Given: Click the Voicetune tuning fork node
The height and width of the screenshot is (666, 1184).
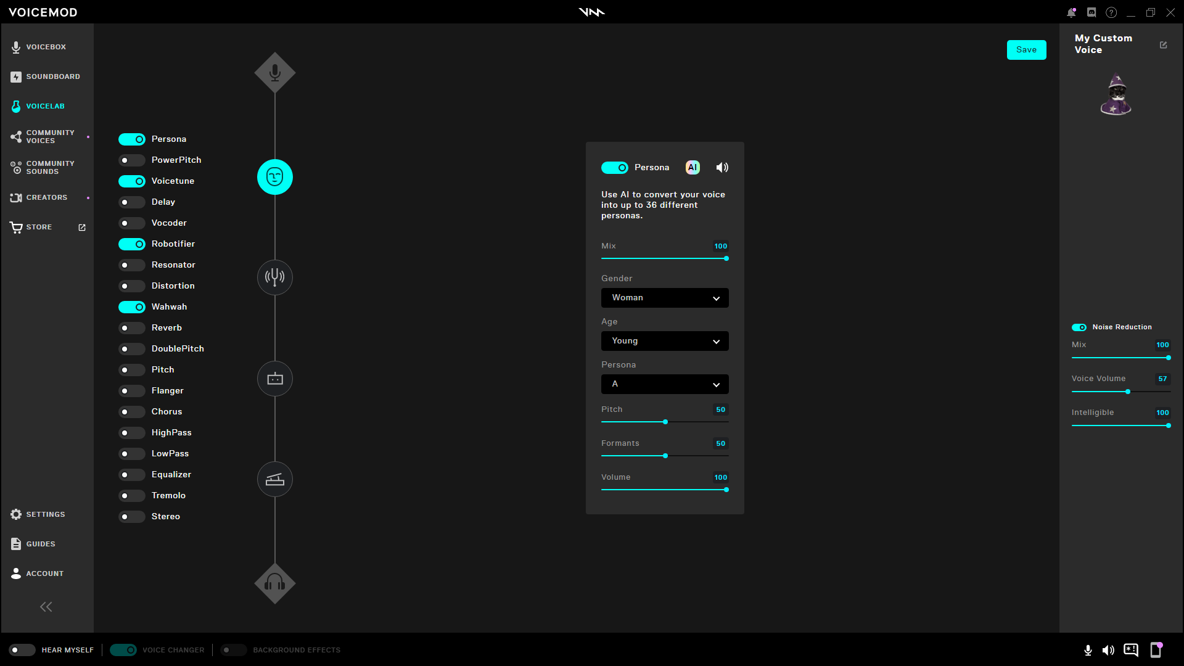Looking at the screenshot, I should coord(274,277).
